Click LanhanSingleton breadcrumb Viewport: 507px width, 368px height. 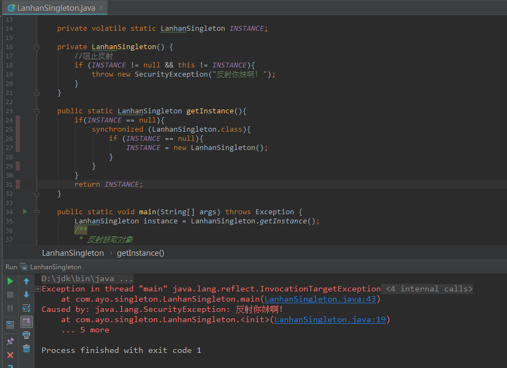tap(73, 253)
